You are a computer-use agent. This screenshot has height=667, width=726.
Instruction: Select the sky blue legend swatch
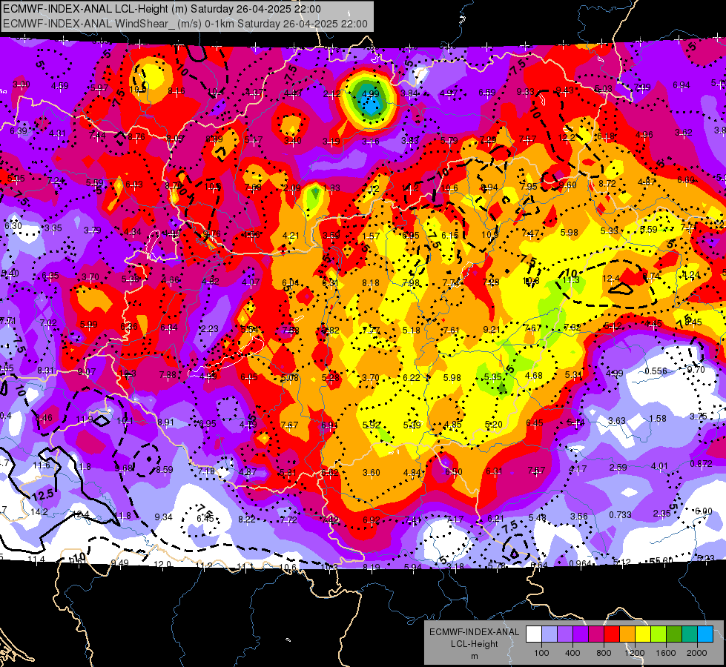(705, 634)
